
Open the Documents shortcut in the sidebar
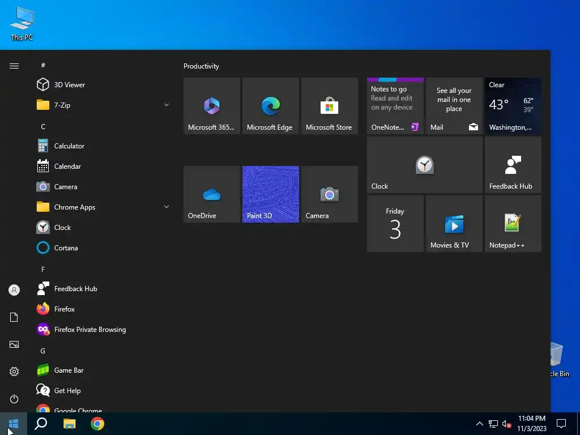tap(14, 317)
